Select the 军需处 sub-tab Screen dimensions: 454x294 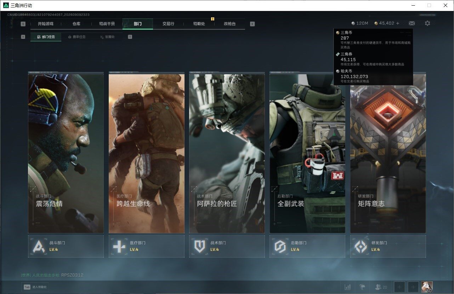coord(107,37)
